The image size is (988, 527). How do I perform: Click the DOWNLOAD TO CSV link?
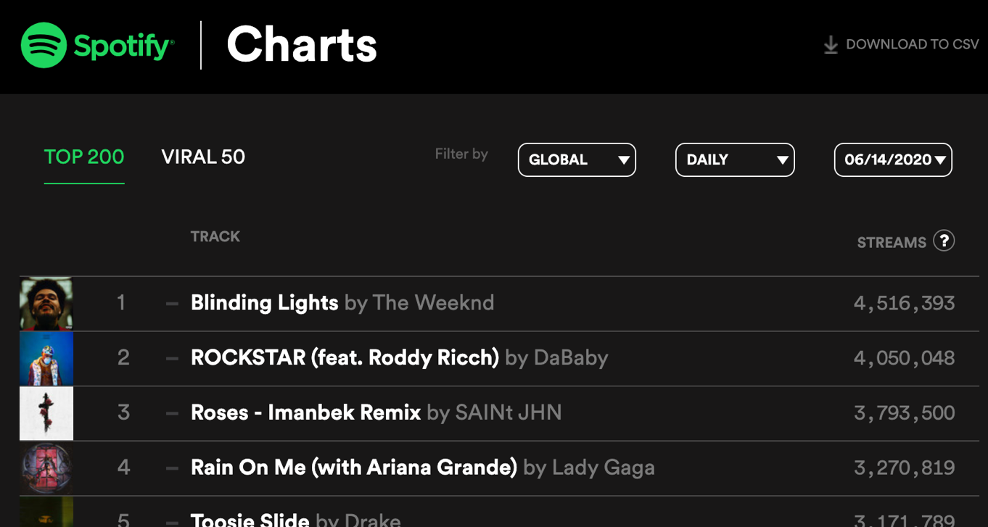(x=912, y=45)
